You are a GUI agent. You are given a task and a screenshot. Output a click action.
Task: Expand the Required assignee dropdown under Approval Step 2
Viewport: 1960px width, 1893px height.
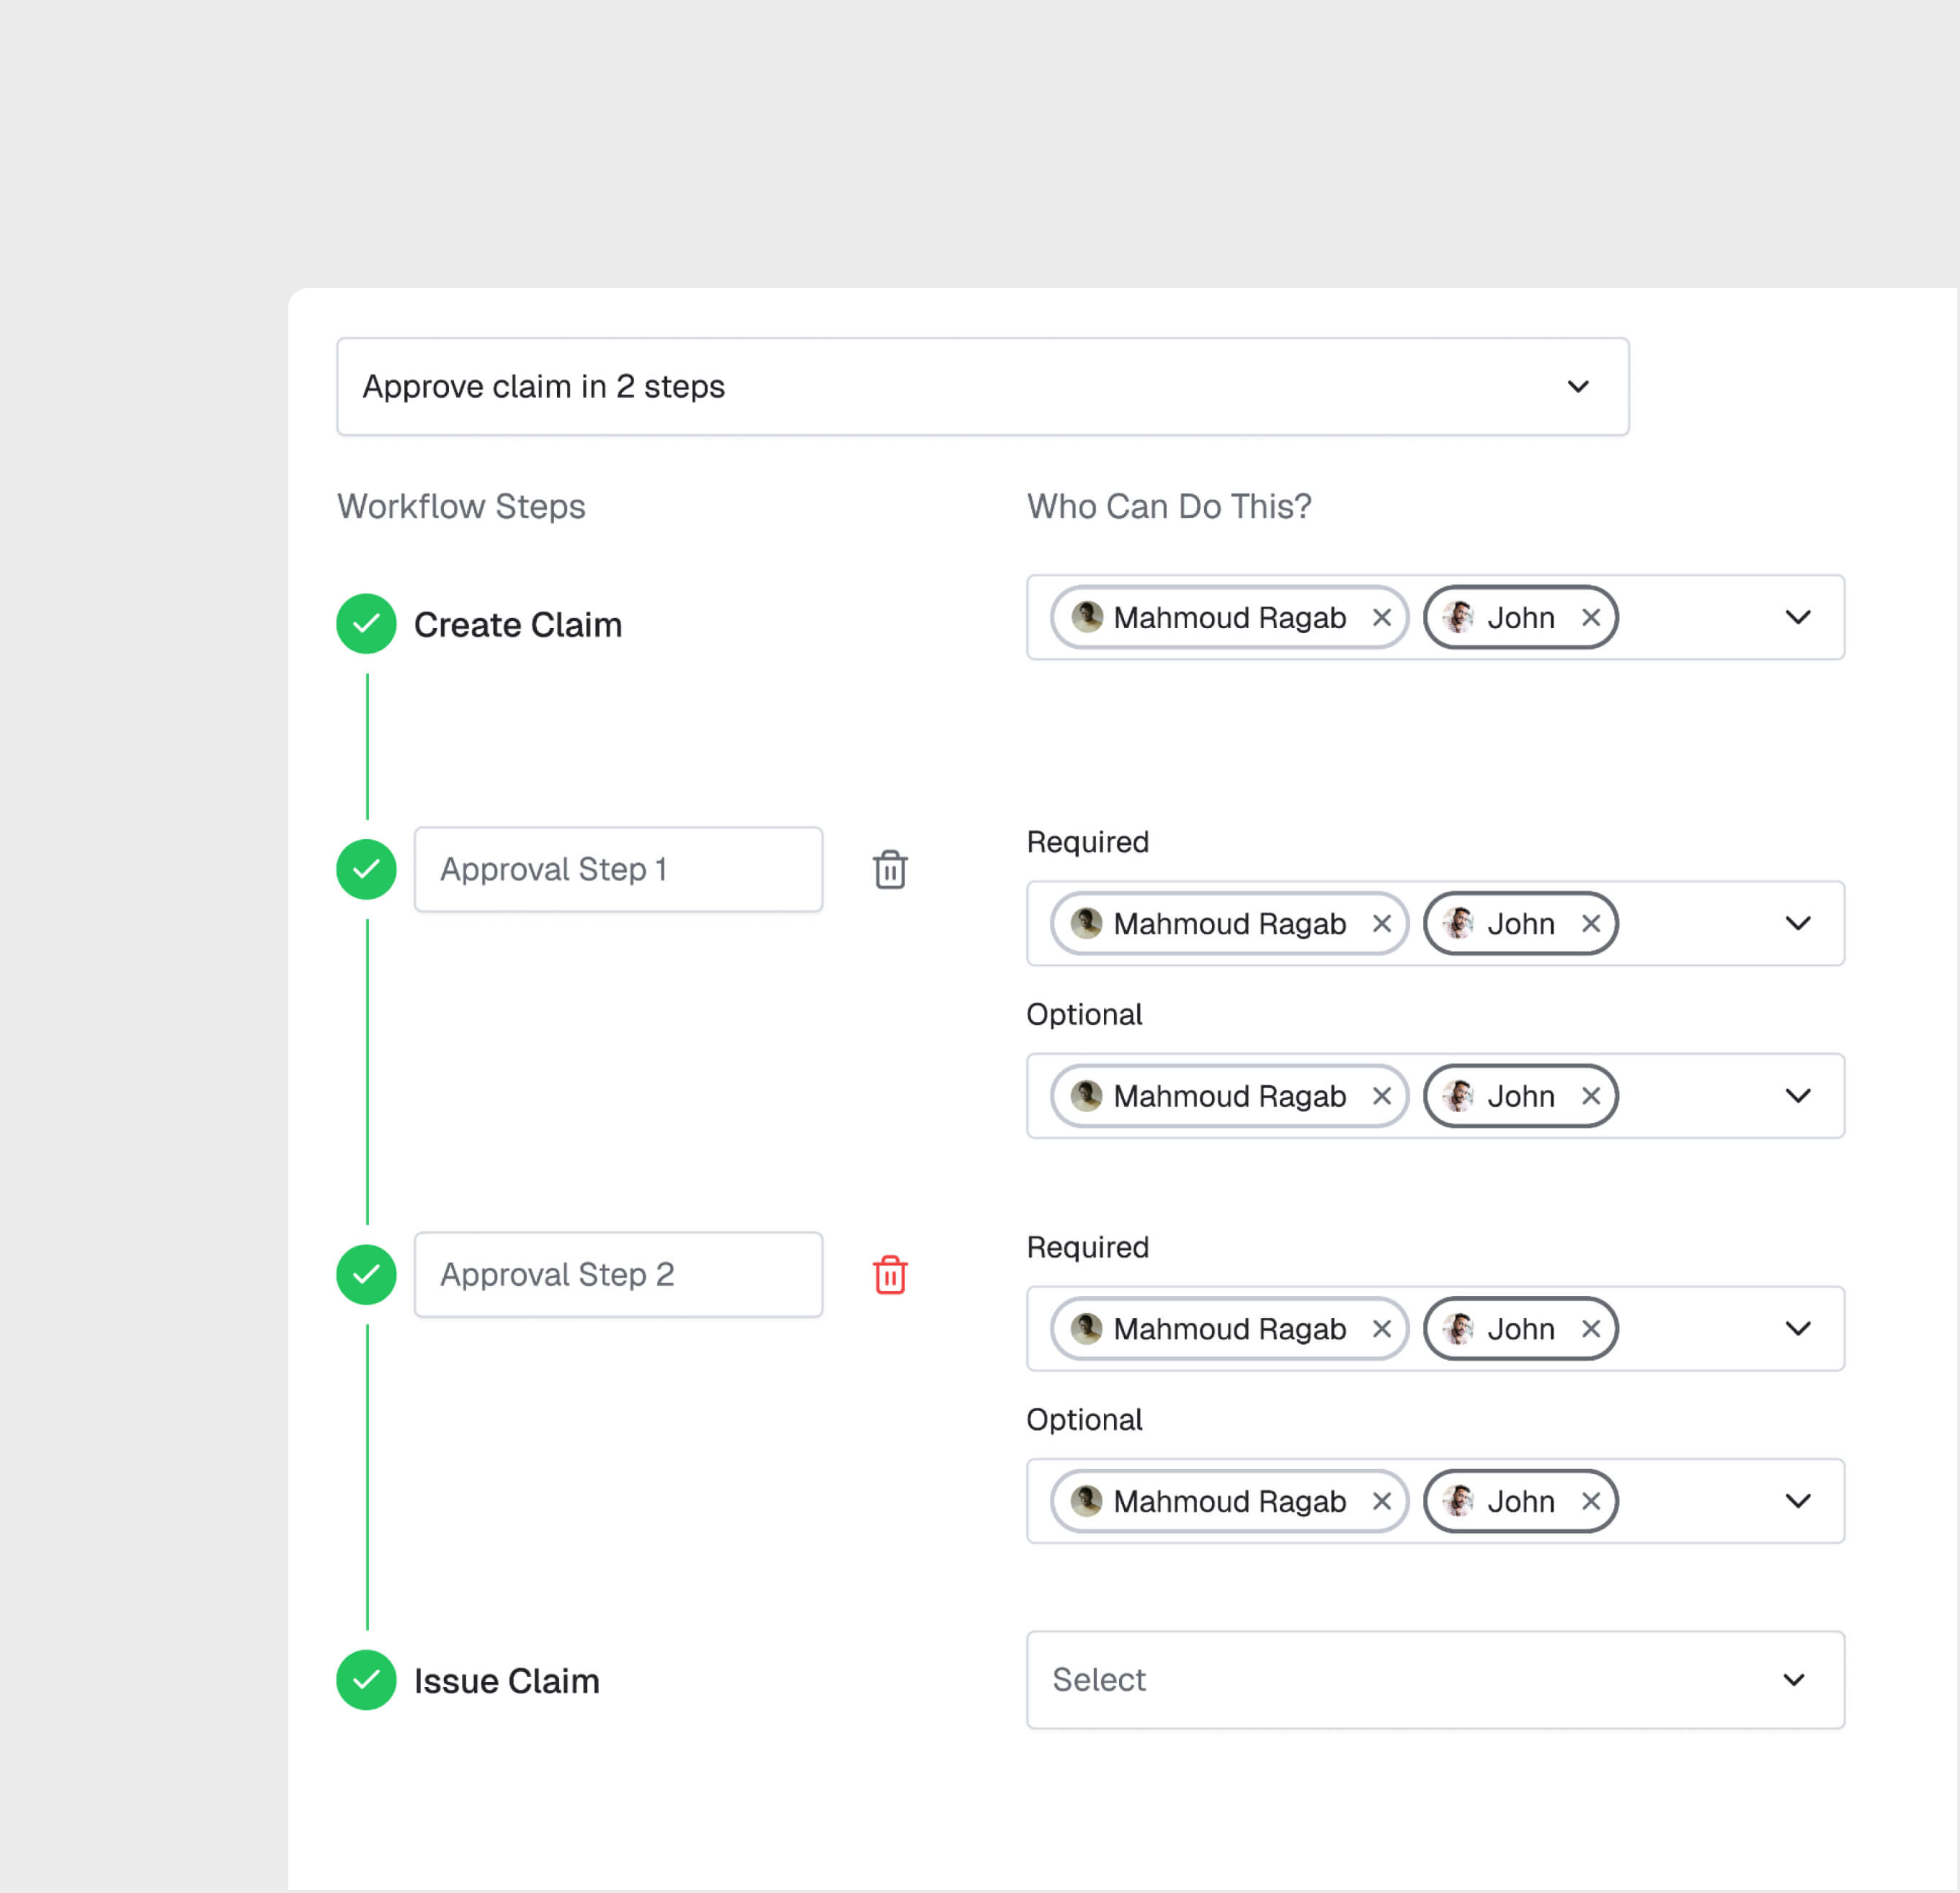point(1797,1328)
